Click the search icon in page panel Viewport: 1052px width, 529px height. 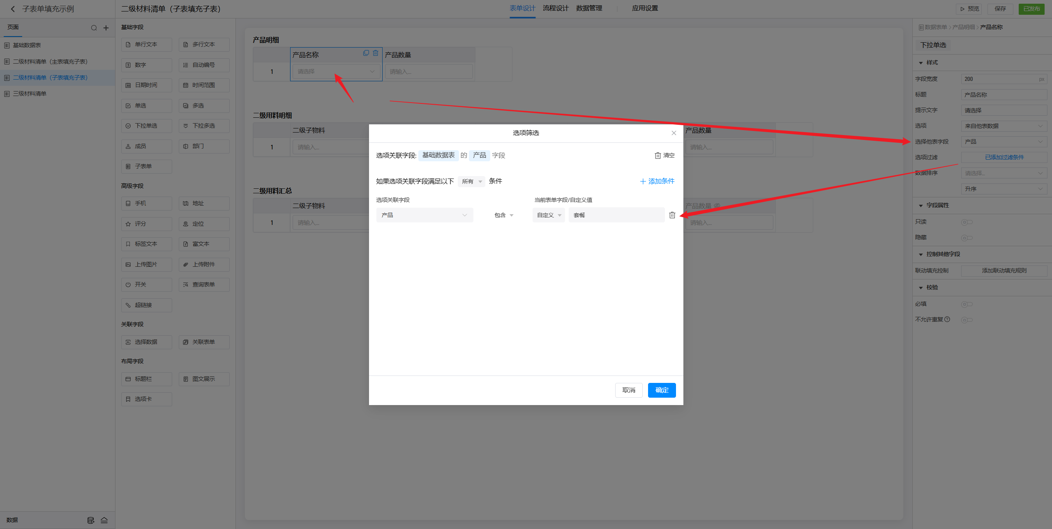point(94,28)
